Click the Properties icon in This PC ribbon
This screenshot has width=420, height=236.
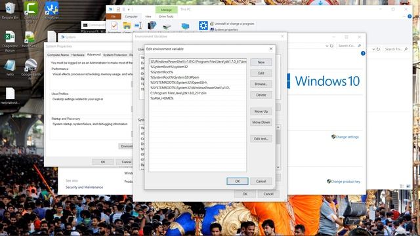pyautogui.click(x=114, y=26)
